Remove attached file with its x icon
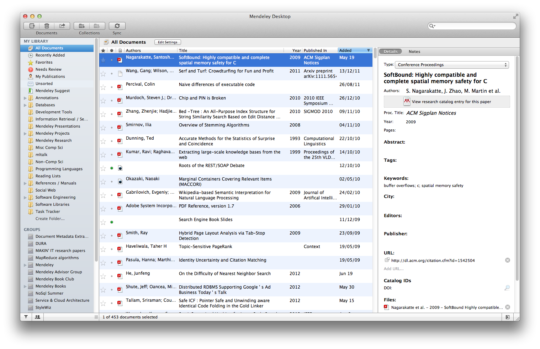The width and height of the screenshot is (540, 349). pyautogui.click(x=508, y=307)
